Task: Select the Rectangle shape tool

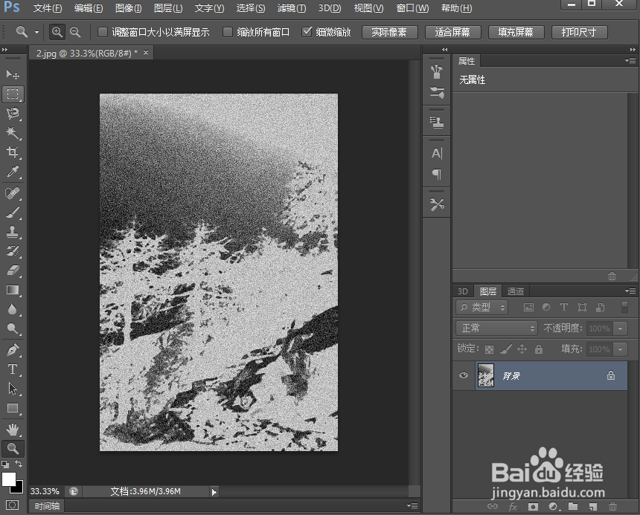Action: pos(13,408)
